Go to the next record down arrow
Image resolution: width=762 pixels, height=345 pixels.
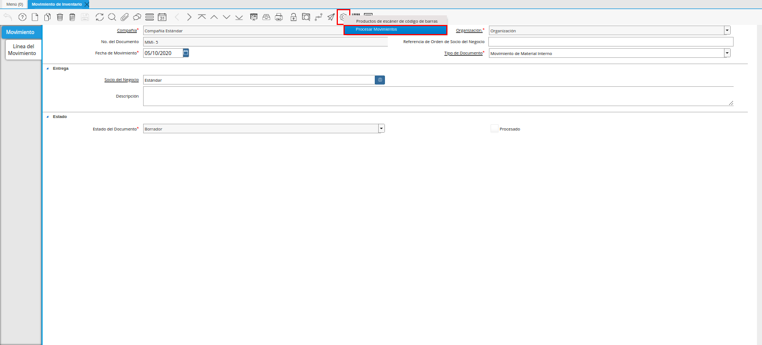click(x=227, y=17)
